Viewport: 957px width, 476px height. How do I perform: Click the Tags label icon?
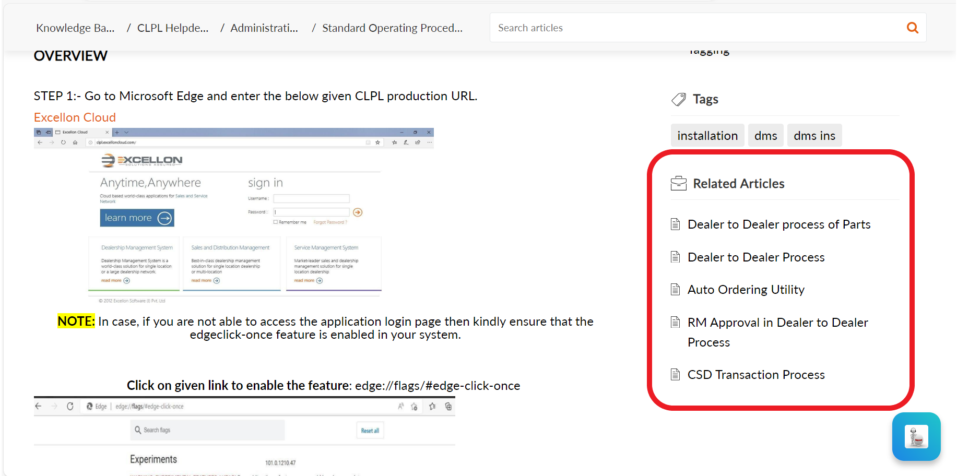678,99
